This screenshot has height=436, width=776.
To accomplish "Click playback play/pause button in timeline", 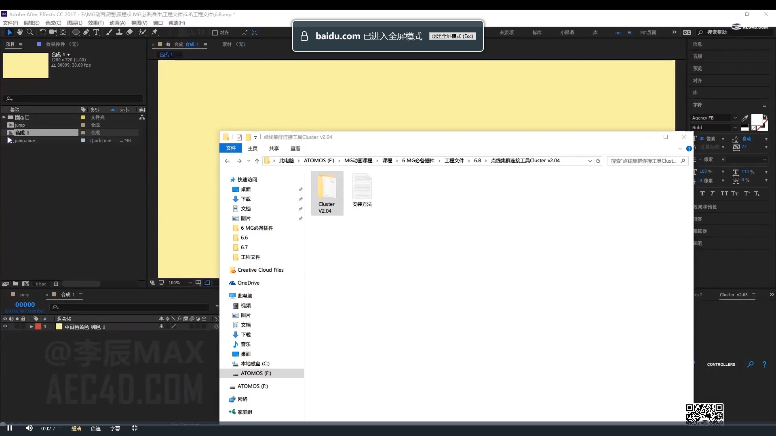I will [10, 428].
